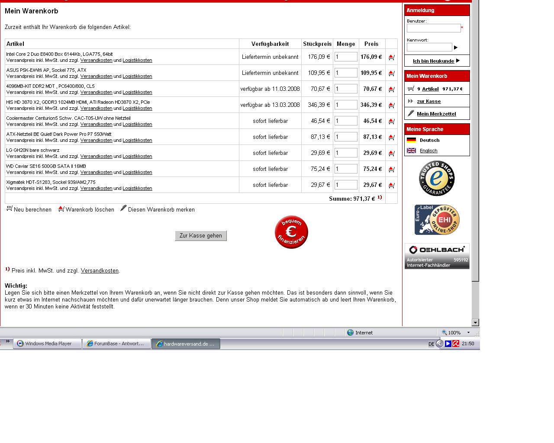554x443 pixels.
Task: Click Diesen Warenkorb merken text link
Action: click(x=161, y=210)
